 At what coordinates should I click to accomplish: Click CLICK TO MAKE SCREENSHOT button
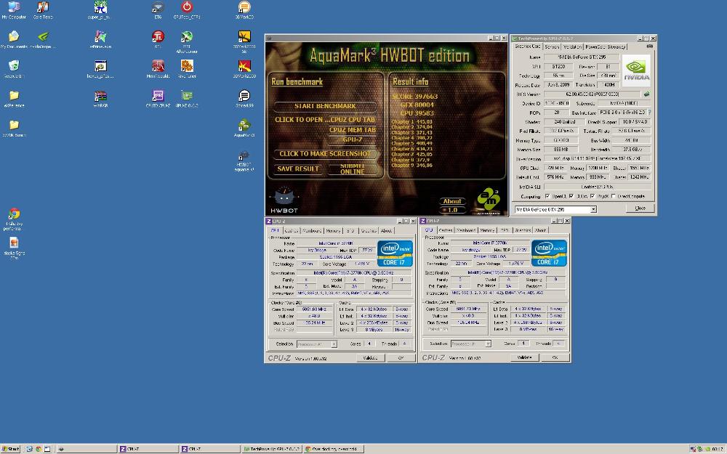pyautogui.click(x=325, y=154)
